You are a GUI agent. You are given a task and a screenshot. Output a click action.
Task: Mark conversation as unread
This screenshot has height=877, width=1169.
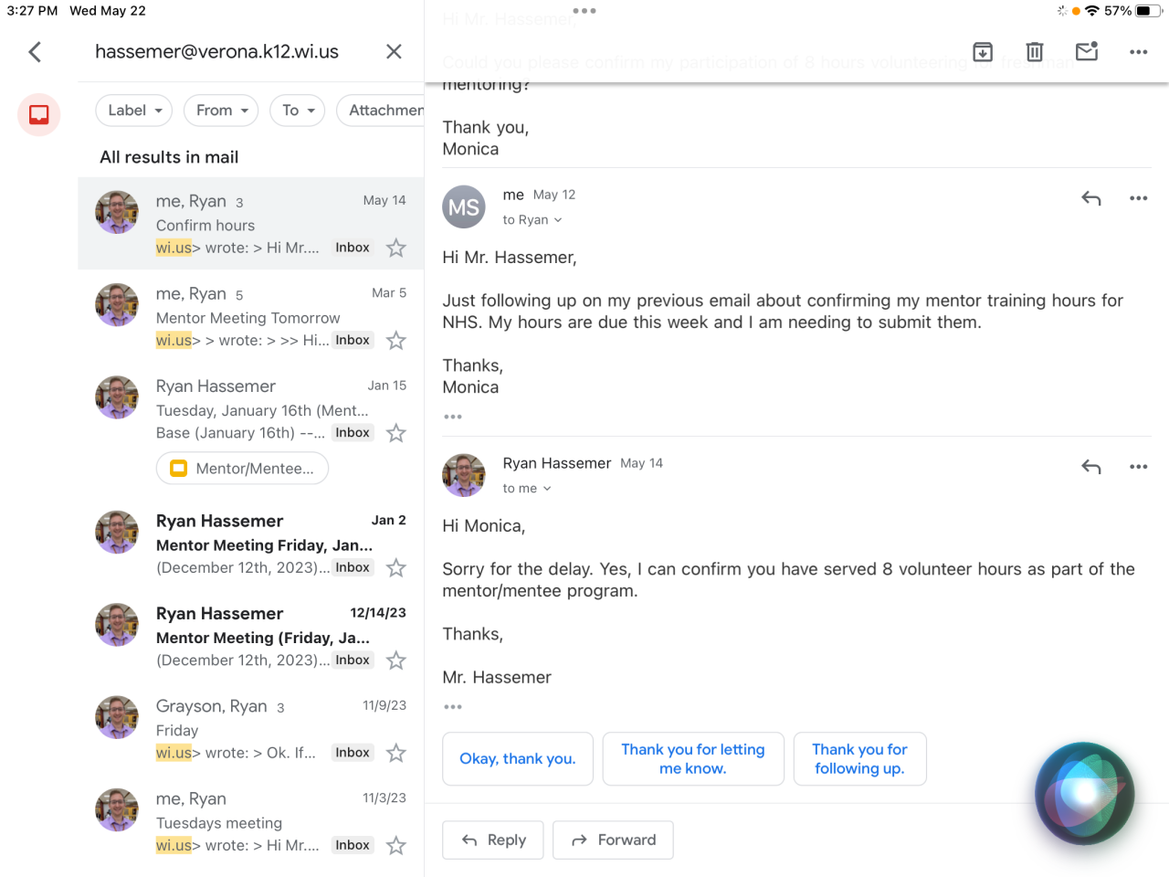coord(1087,52)
